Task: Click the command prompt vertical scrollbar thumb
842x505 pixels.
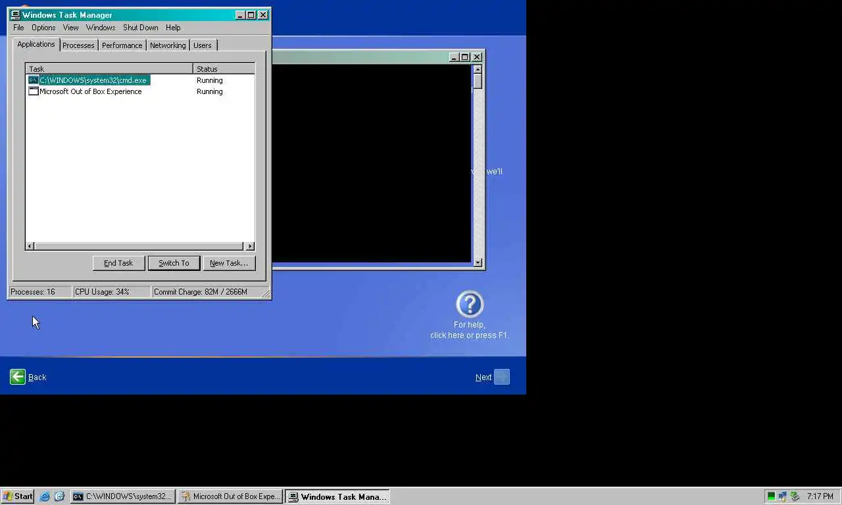Action: [x=478, y=82]
